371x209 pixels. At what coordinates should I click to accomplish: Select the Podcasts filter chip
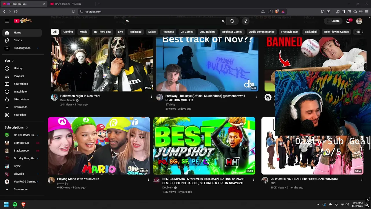pos(168,32)
